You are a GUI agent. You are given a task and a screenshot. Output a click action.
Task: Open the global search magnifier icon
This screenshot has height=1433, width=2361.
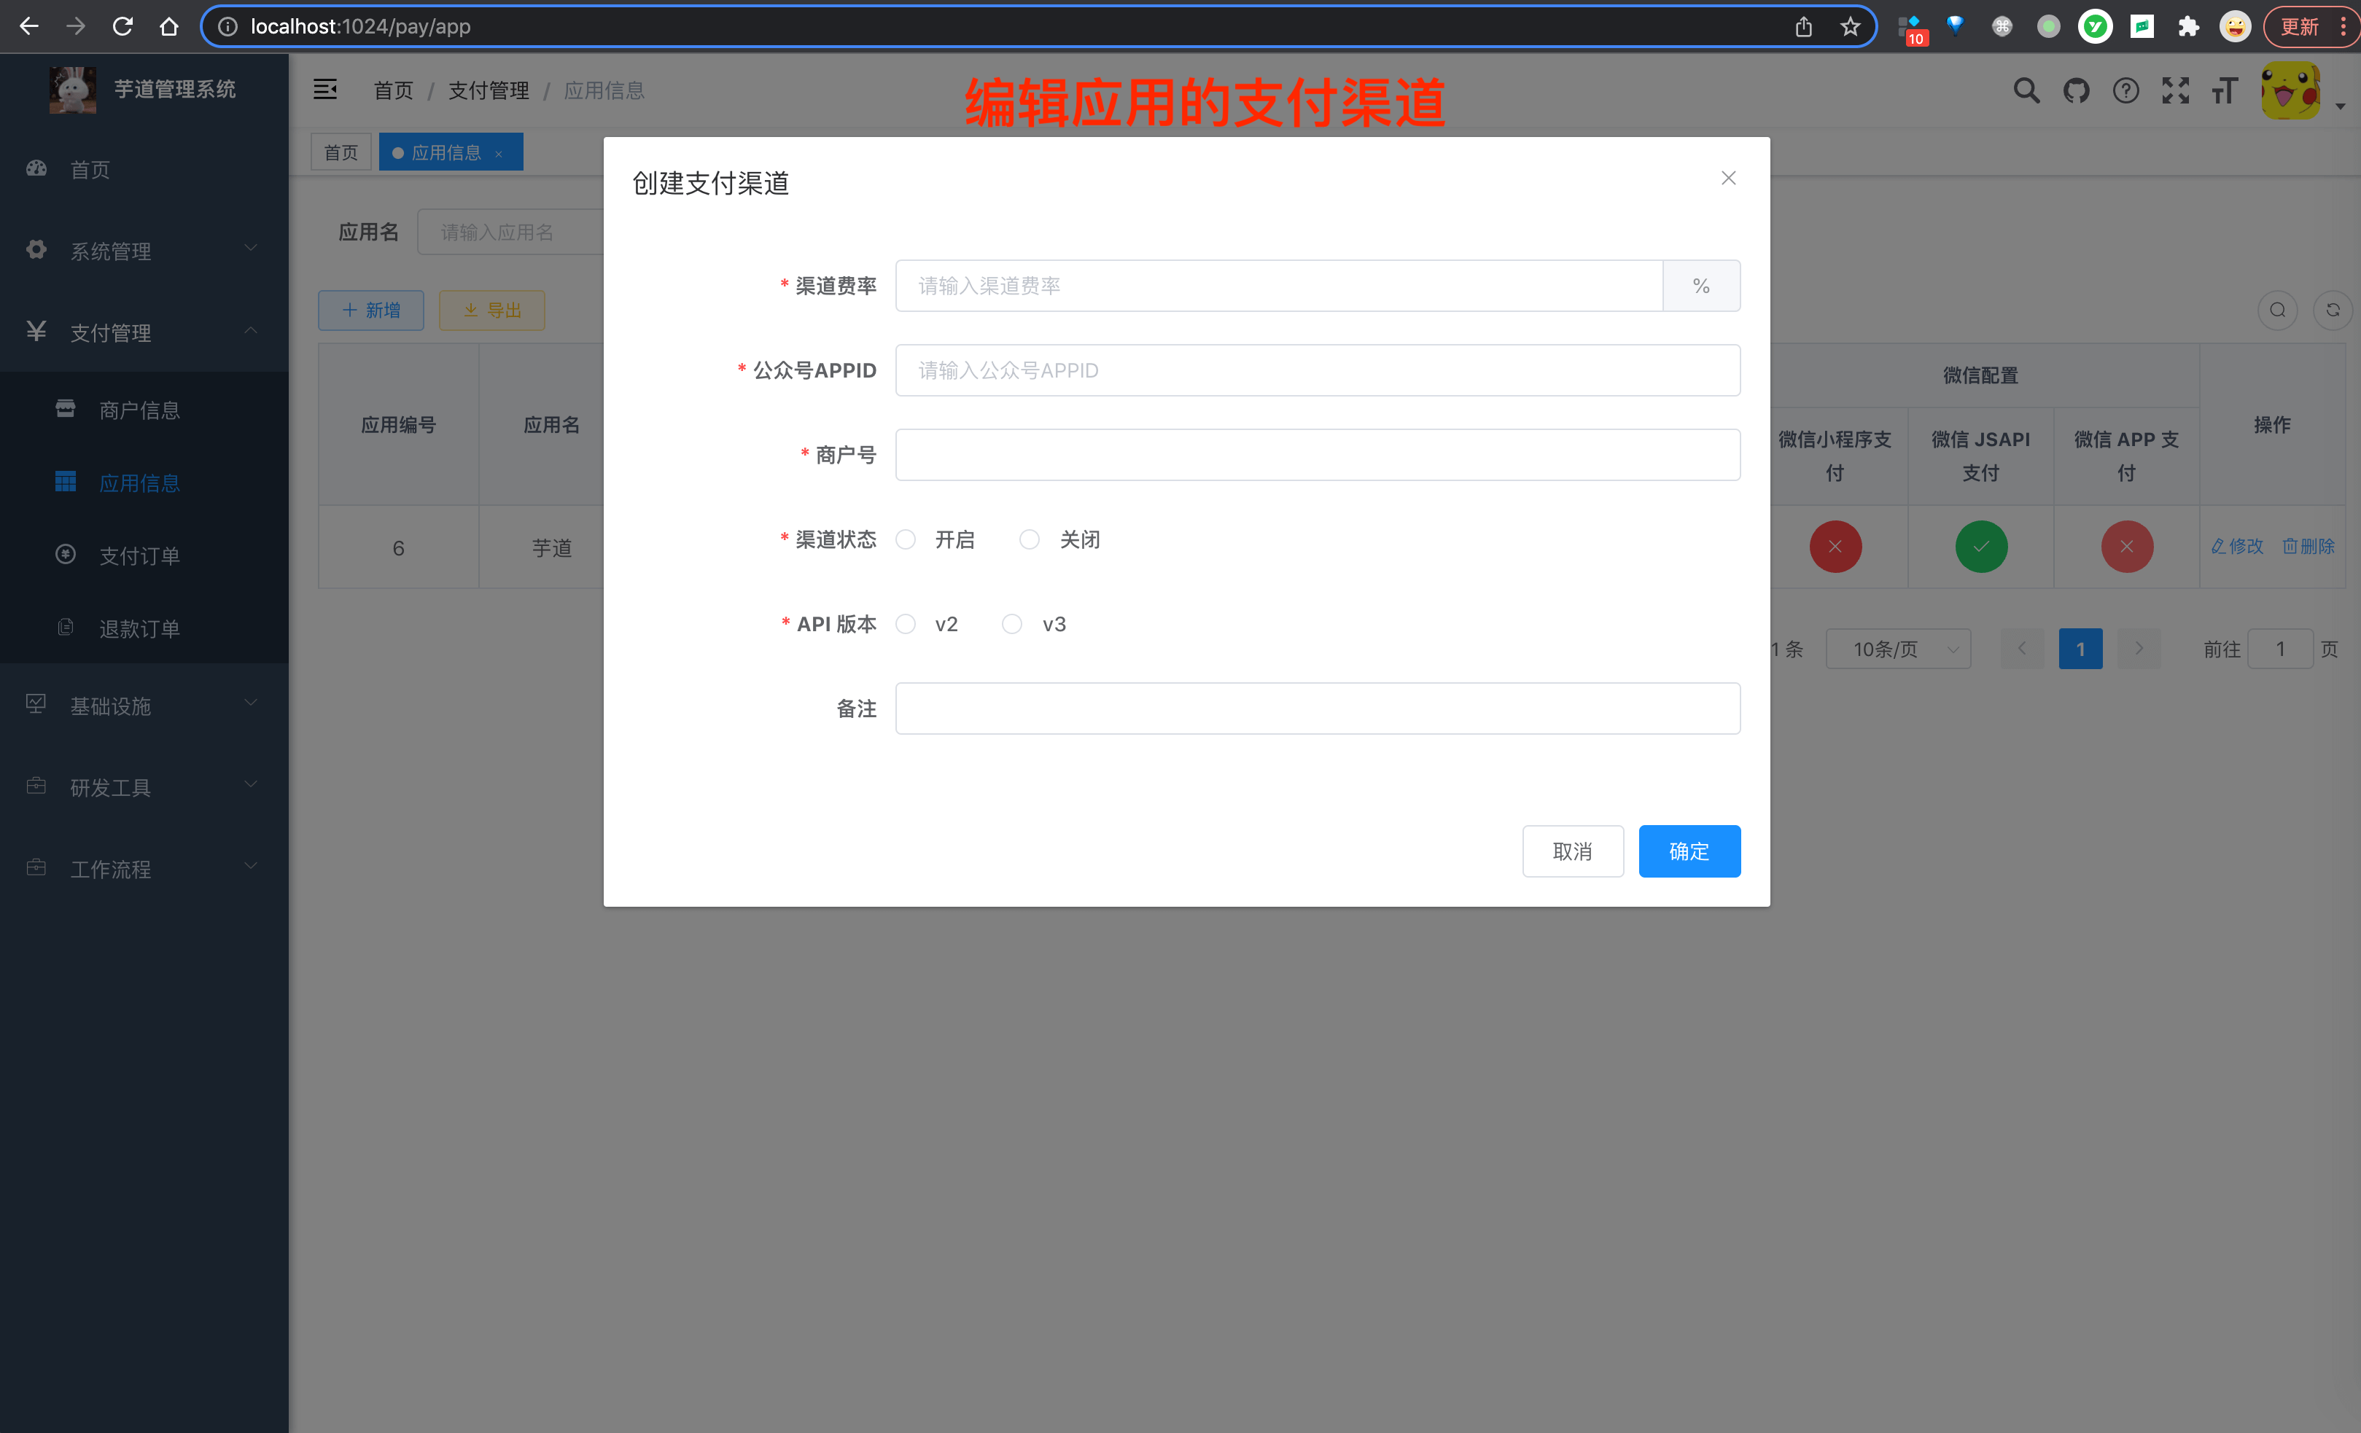[x=2026, y=90]
